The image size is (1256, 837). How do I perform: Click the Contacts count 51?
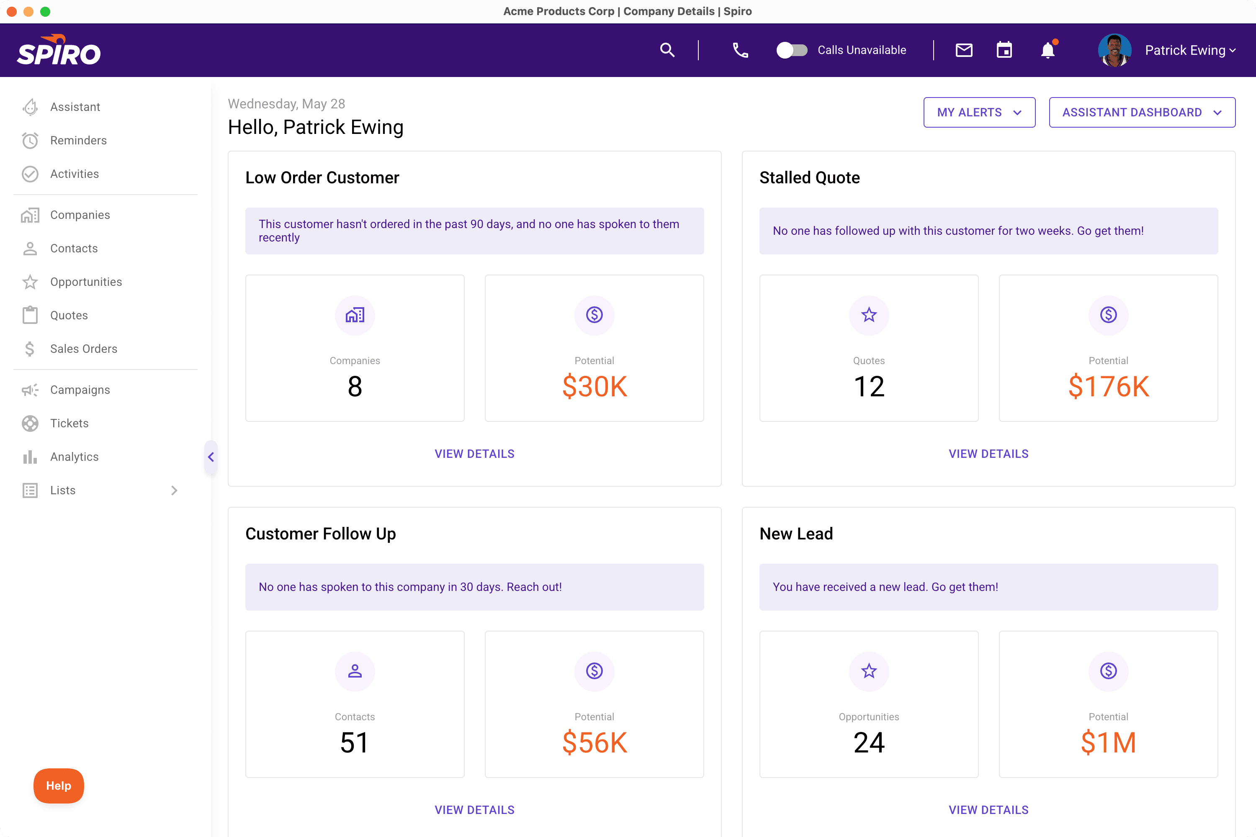pyautogui.click(x=355, y=742)
